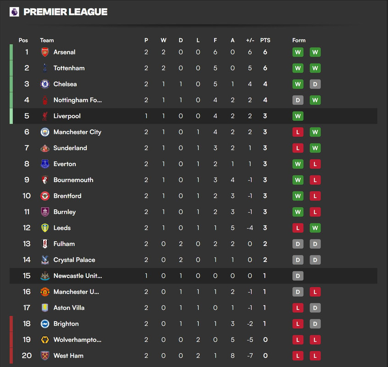Open the Nottingham Forest team name
The width and height of the screenshot is (388, 367).
coord(78,100)
